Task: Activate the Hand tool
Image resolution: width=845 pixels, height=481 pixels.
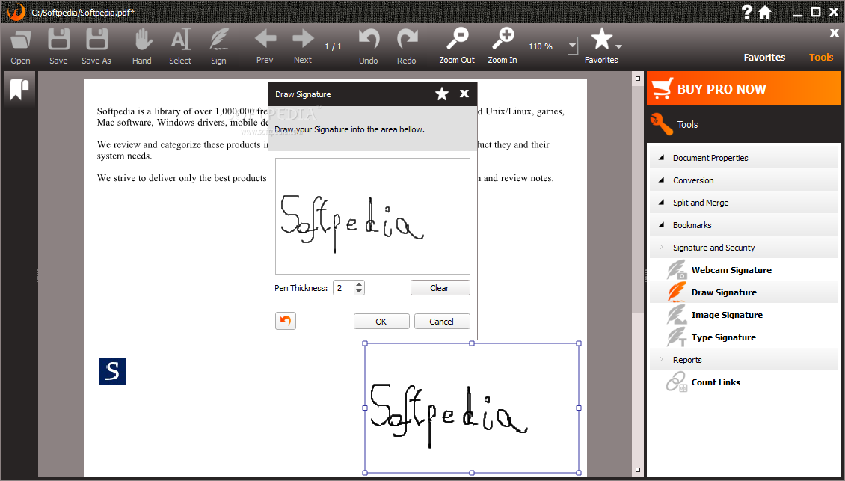Action: 142,46
